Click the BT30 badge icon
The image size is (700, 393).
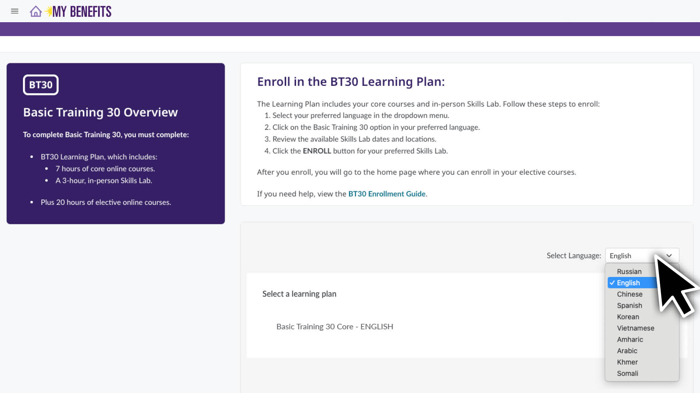pyautogui.click(x=41, y=85)
